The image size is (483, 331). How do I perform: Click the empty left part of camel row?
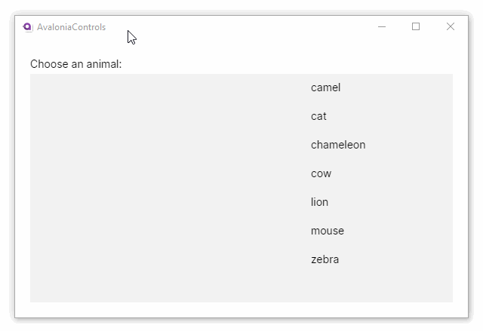(113, 87)
